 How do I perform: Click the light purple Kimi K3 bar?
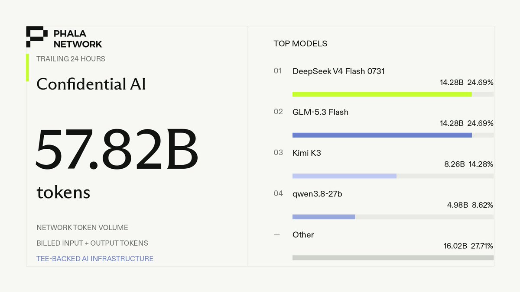click(344, 176)
